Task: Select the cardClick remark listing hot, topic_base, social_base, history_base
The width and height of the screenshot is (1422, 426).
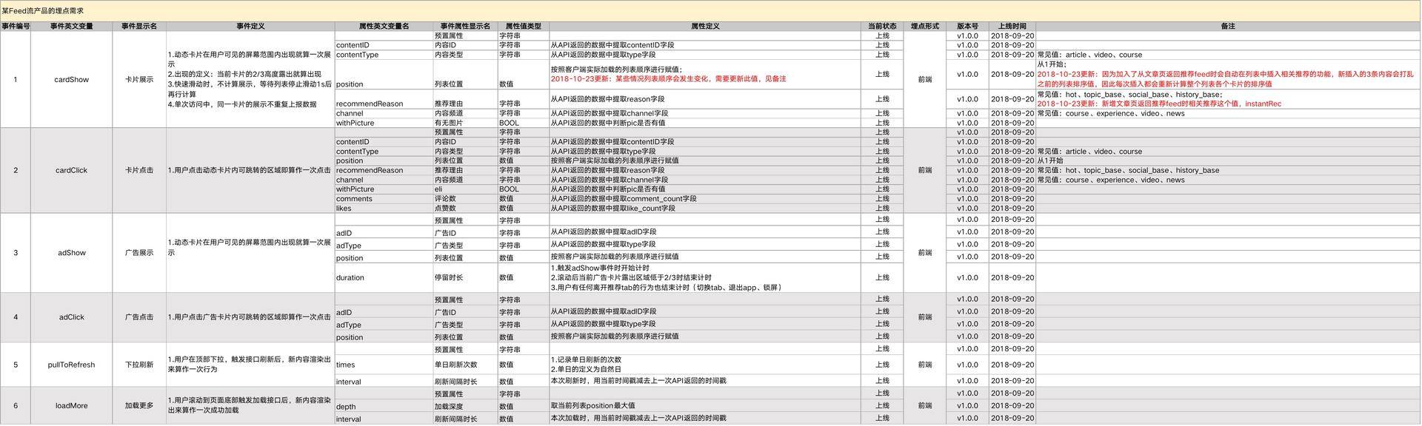Action: (1228, 170)
